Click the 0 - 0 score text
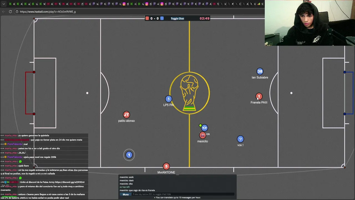Viewport: 355px width, 200px height. point(154,18)
